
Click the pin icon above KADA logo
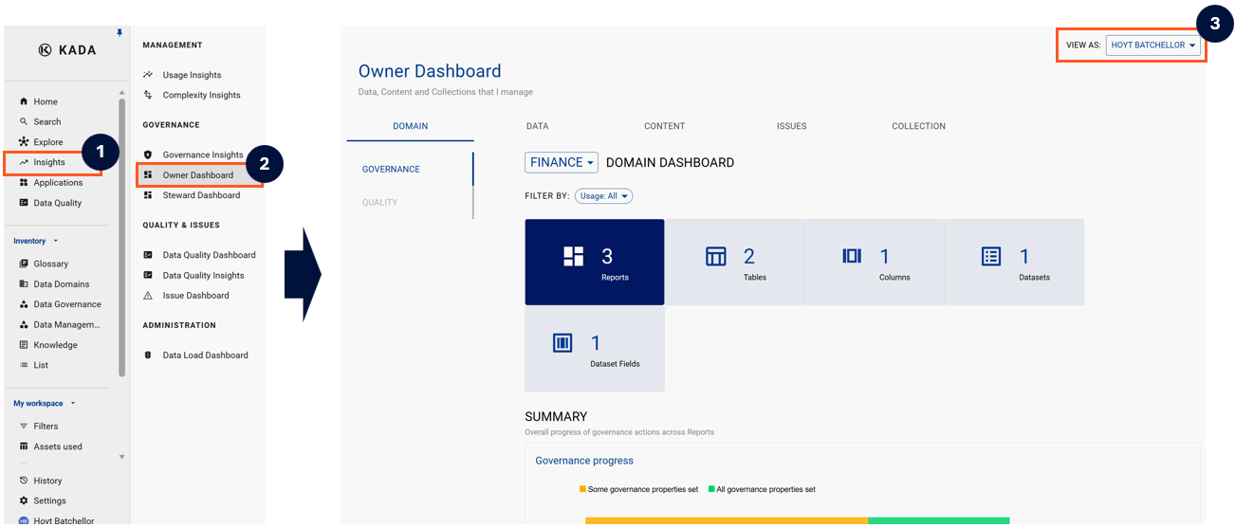(120, 33)
